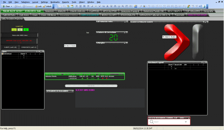Click the magnifier Search toolbar icon

tap(123, 6)
